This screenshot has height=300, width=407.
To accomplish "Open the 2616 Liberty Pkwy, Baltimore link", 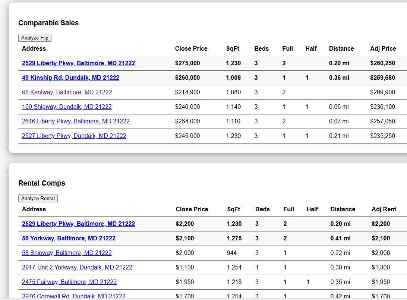I will tap(76, 121).
